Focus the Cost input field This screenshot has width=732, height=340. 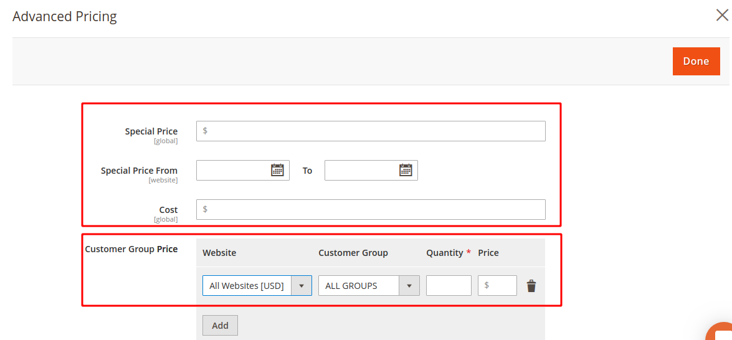371,209
